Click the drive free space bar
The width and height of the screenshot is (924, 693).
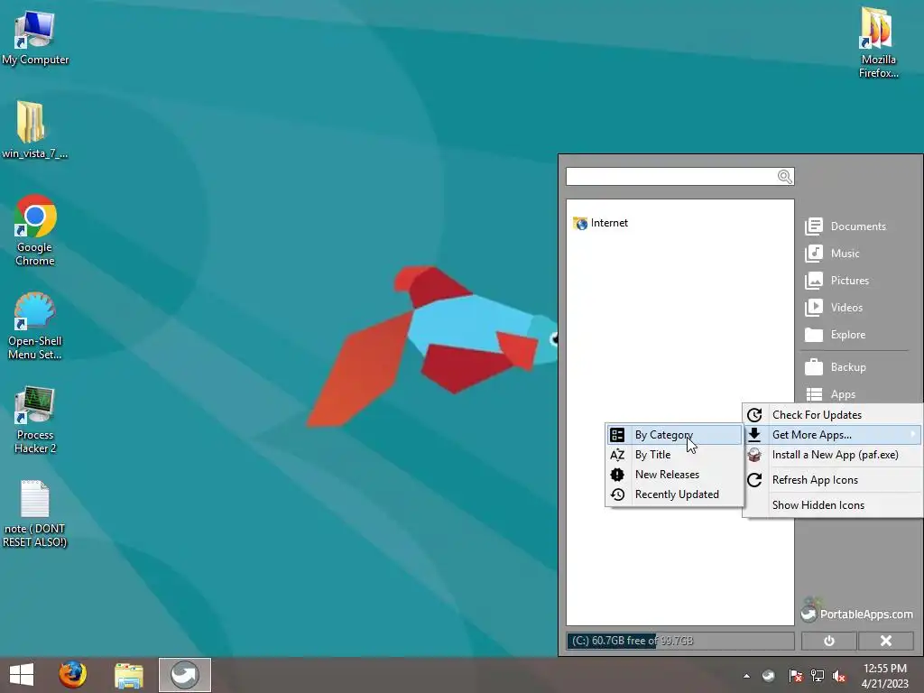coord(680,641)
